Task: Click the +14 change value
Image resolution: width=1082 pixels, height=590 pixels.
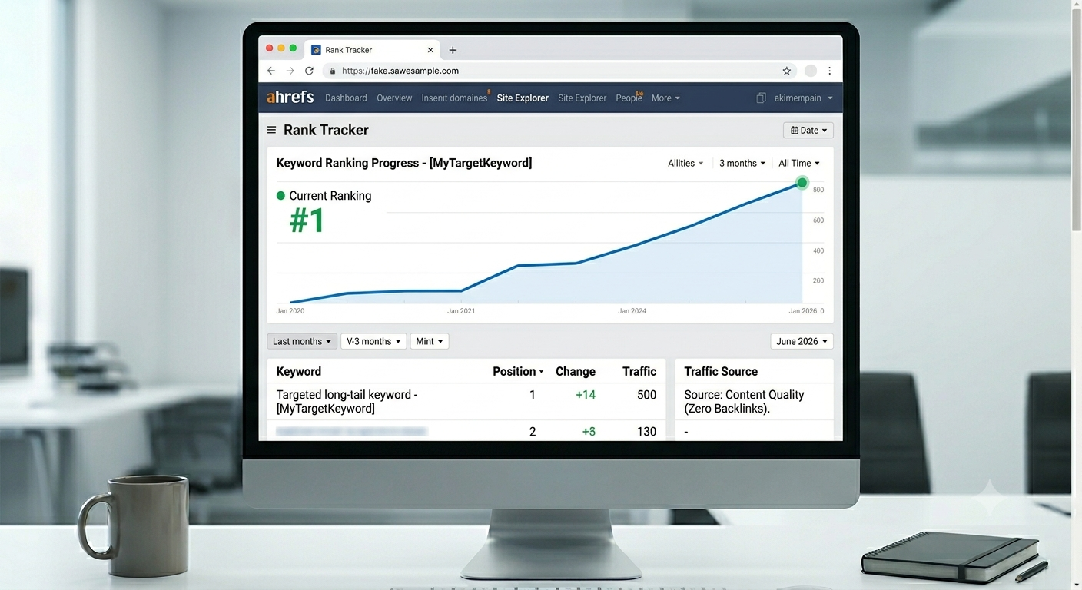Action: point(586,395)
